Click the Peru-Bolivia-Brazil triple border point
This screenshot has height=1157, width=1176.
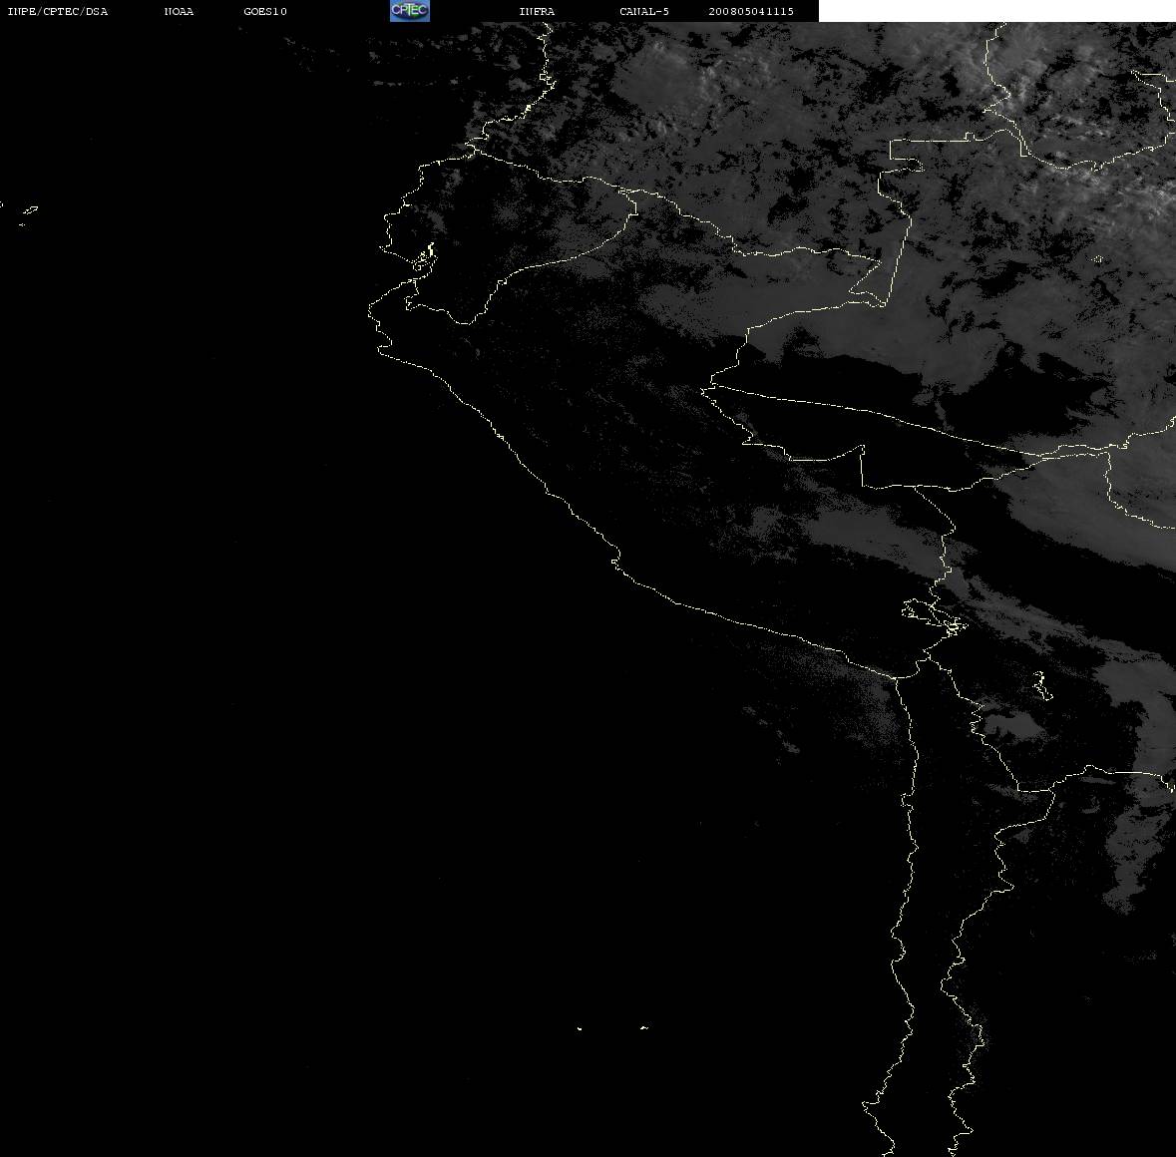[863, 449]
